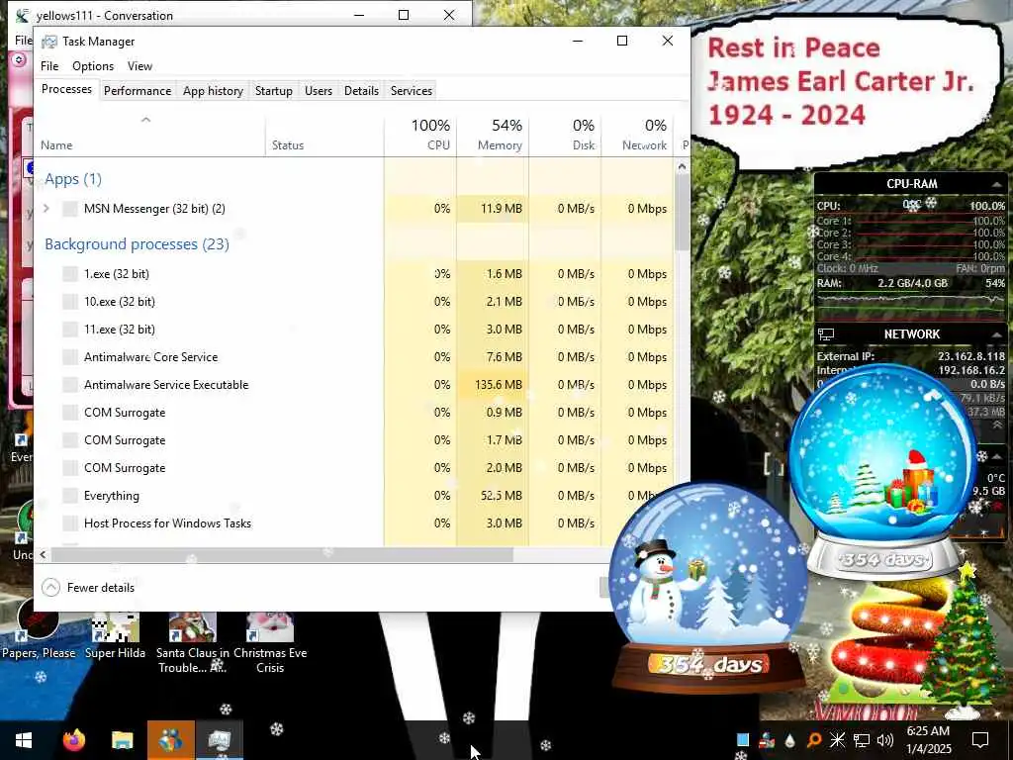This screenshot has width=1013, height=760.
Task: Collapse to Fewer details view
Action: tap(88, 588)
